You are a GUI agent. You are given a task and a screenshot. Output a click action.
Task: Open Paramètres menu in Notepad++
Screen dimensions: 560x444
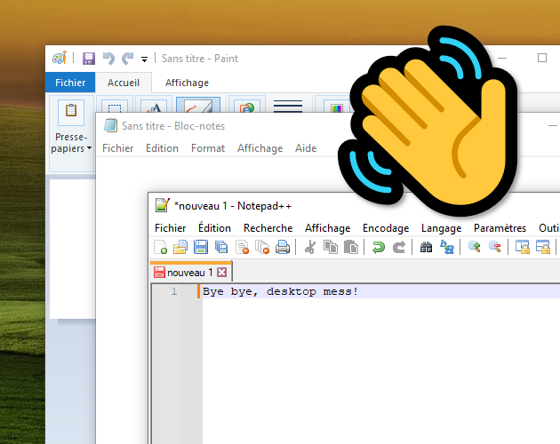(x=500, y=228)
